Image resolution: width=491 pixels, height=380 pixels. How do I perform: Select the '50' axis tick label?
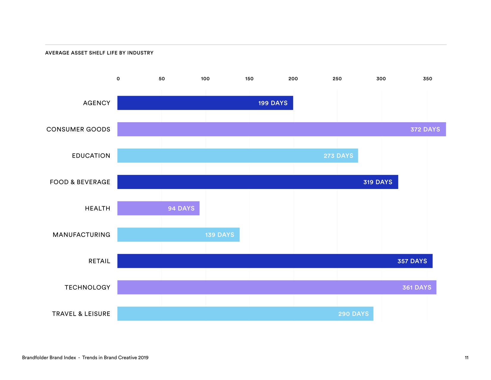pos(162,79)
